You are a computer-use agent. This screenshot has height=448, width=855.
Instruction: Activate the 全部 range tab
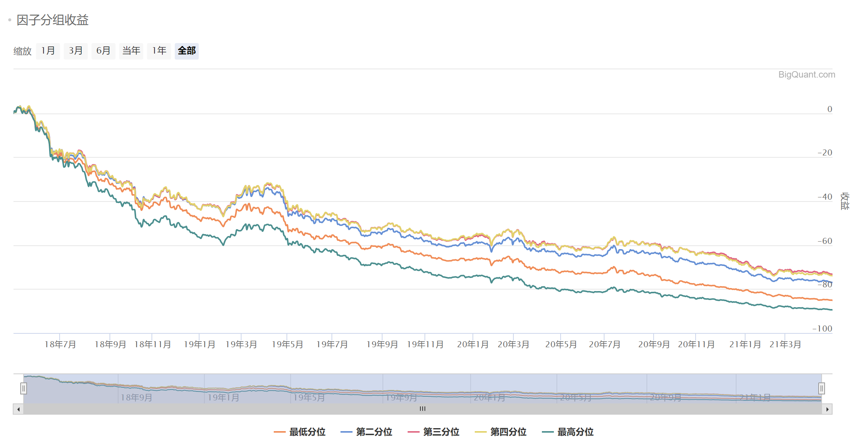click(x=186, y=51)
